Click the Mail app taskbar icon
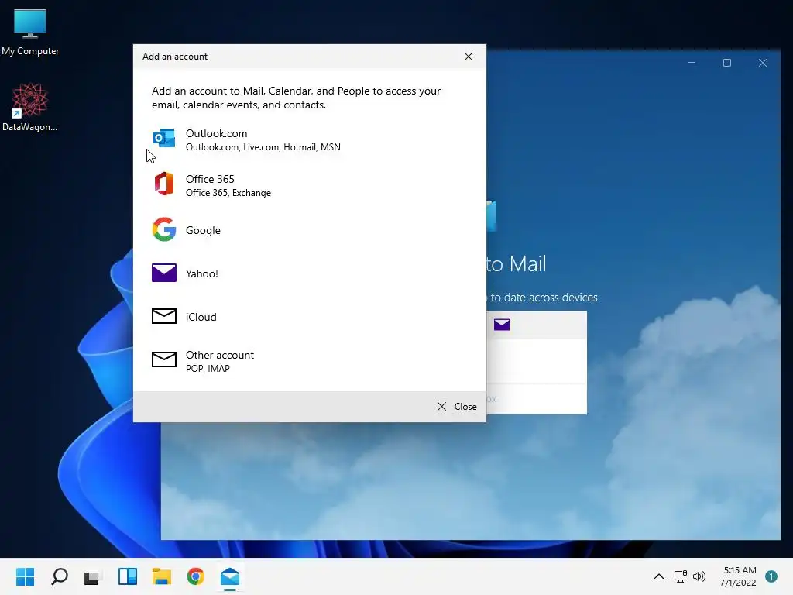The width and height of the screenshot is (793, 595). tap(230, 576)
